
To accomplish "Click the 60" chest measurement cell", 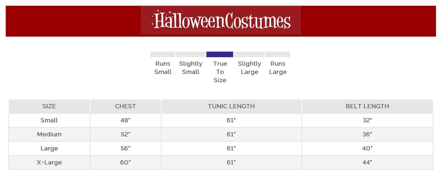I will 125,163.
